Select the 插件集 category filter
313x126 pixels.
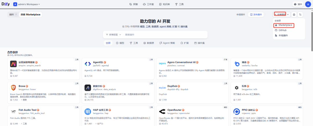click(x=199, y=43)
